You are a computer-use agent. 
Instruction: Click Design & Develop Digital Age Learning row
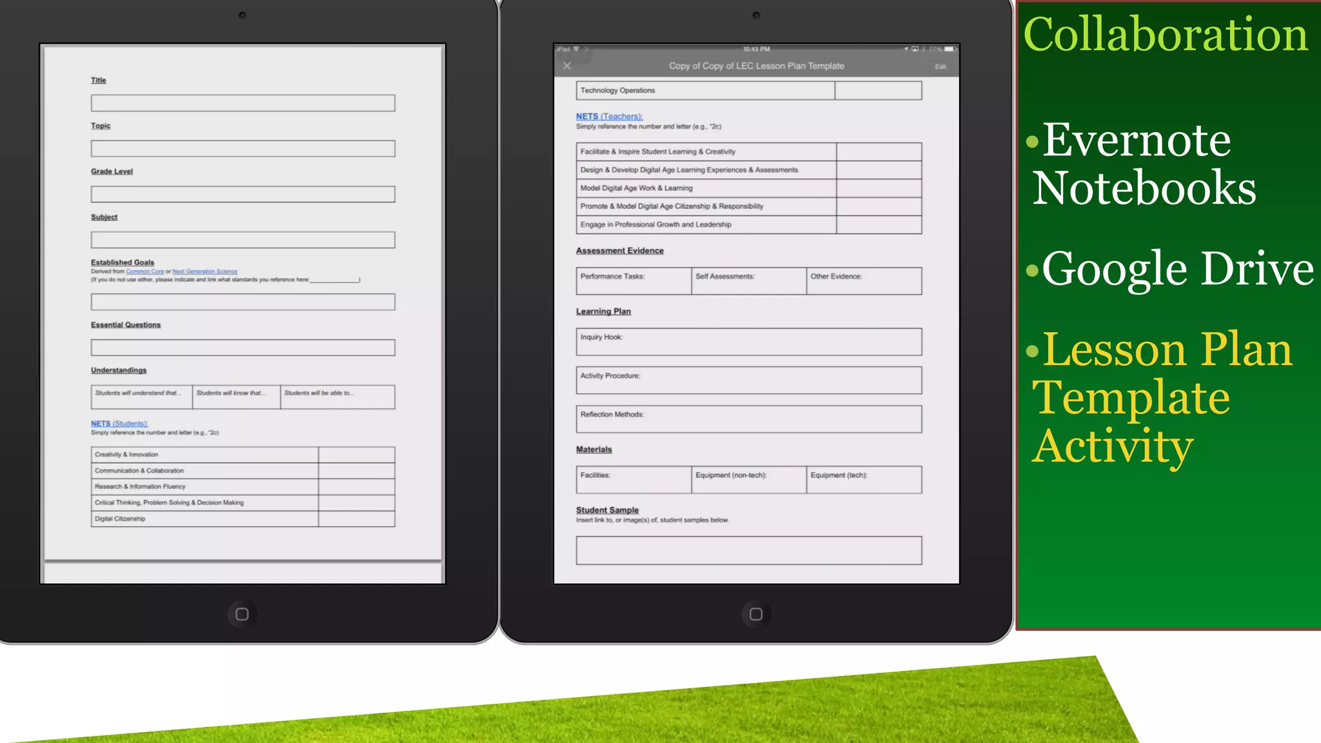click(749, 170)
